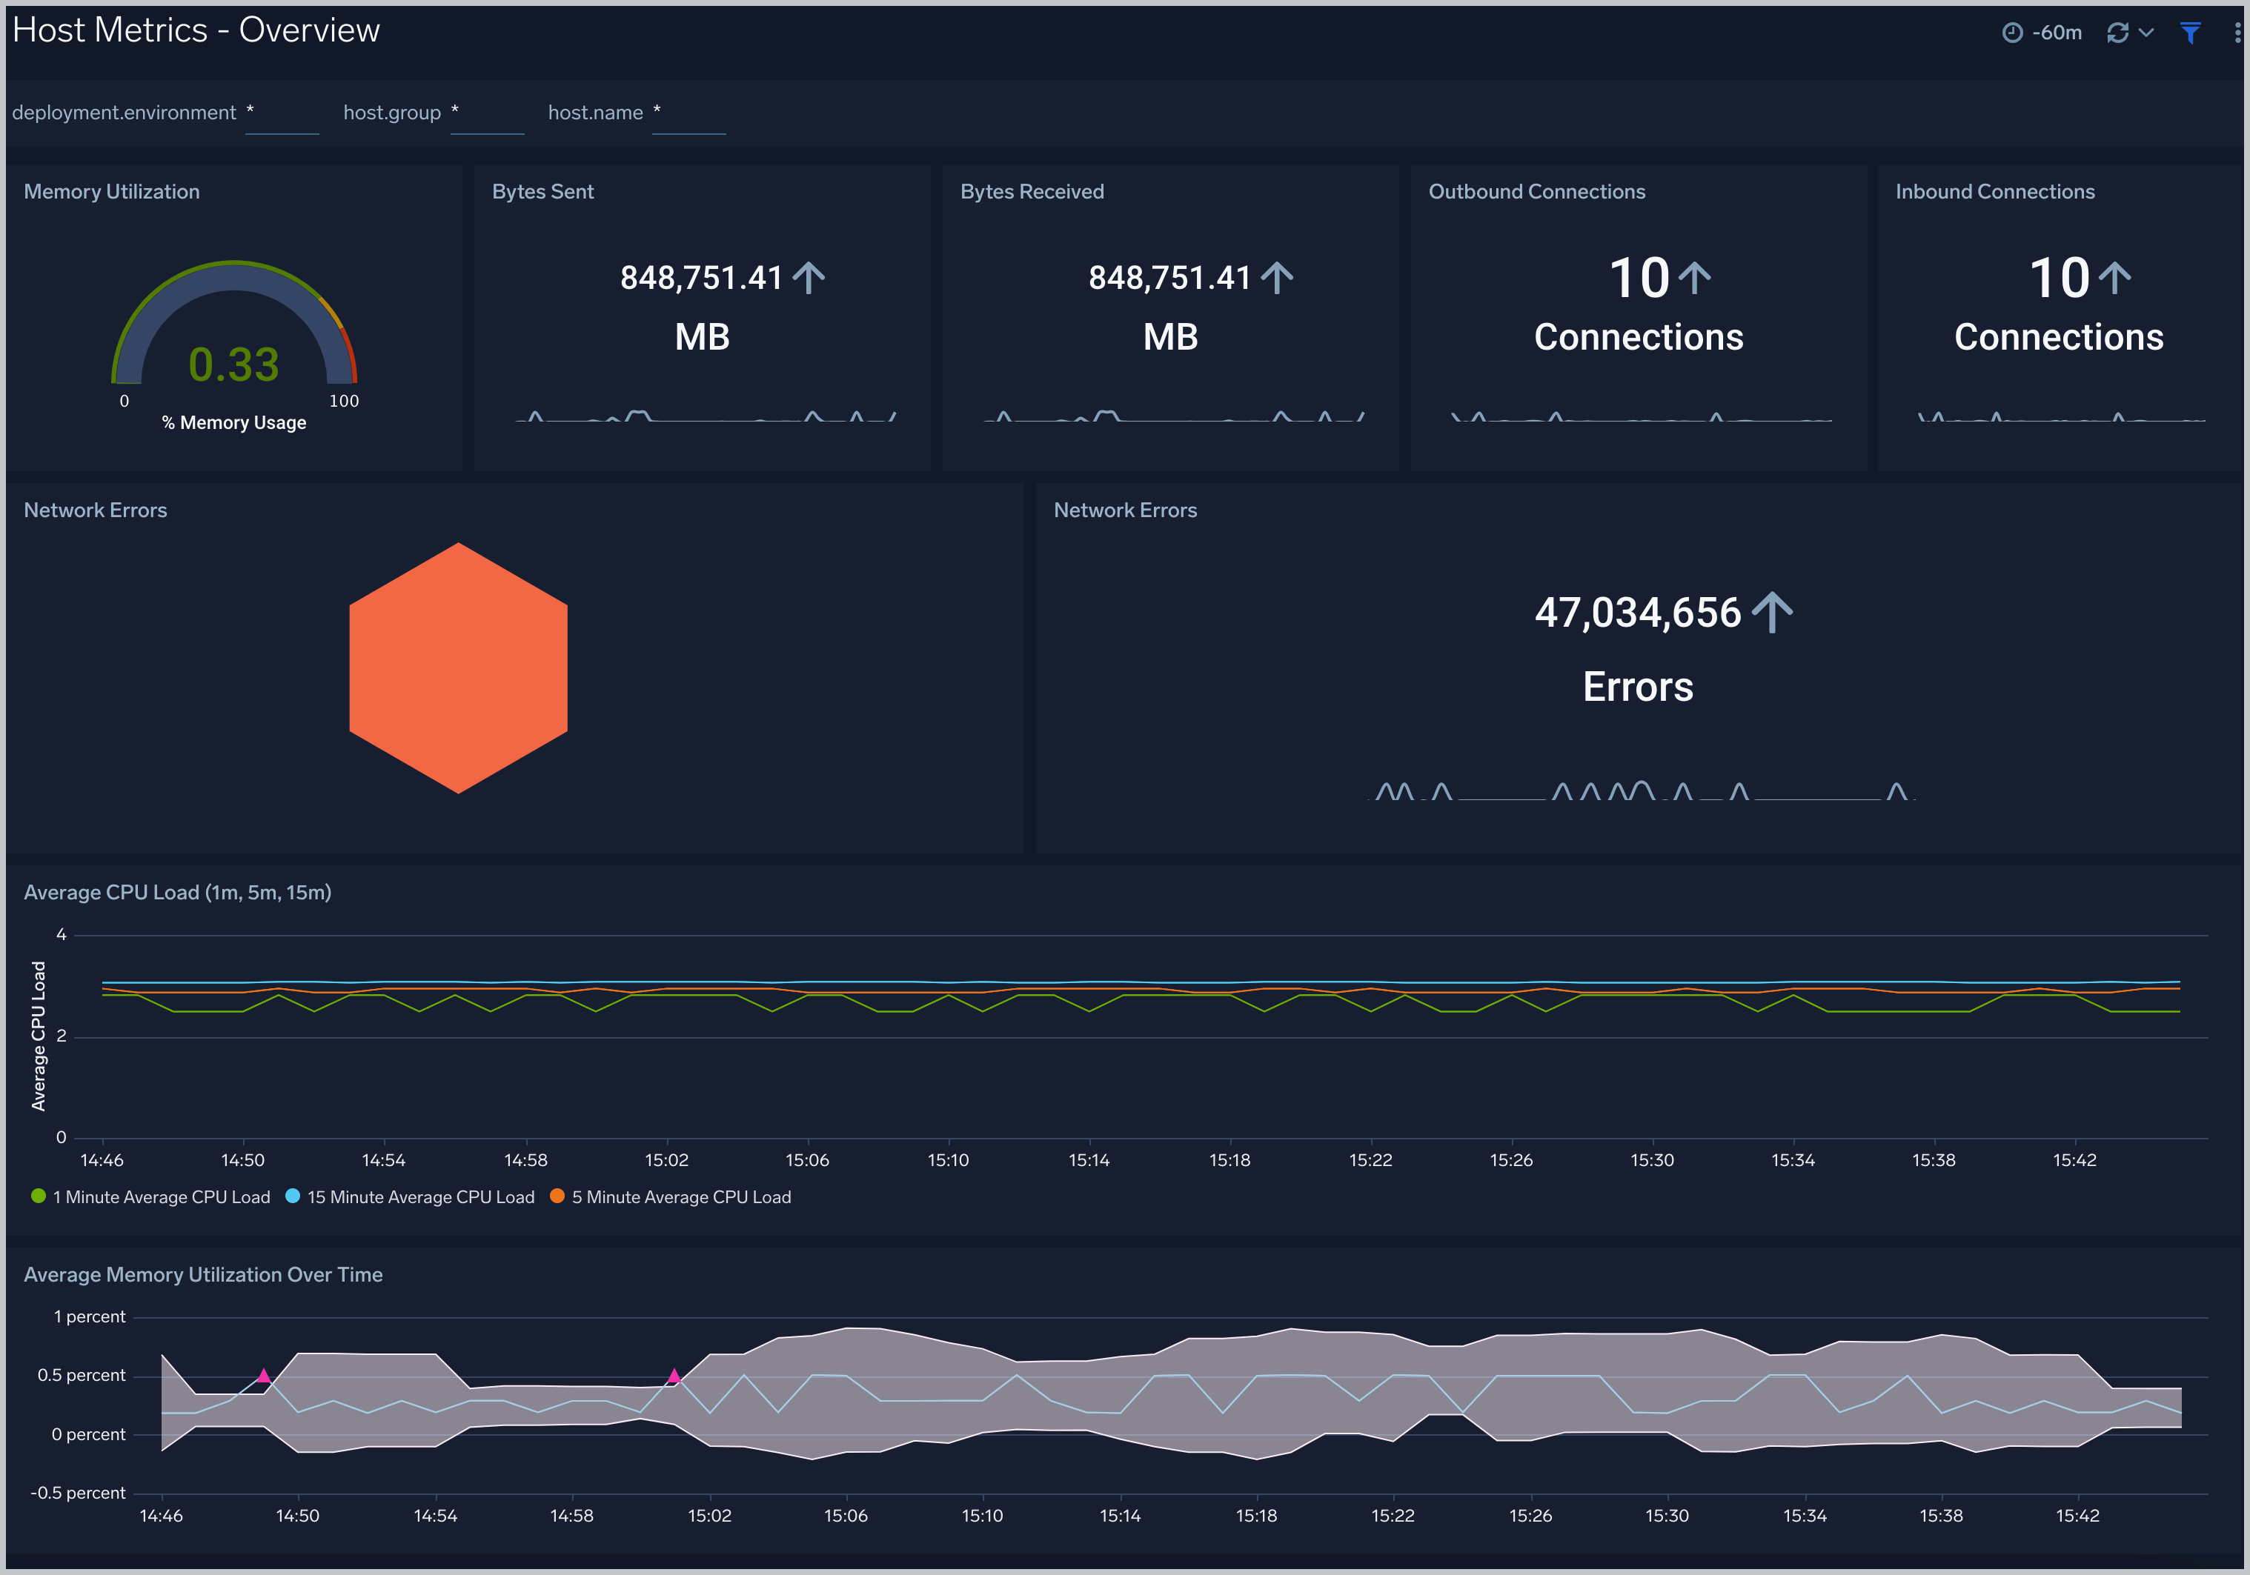
Task: Open the more options kebab menu
Action: (2237, 33)
